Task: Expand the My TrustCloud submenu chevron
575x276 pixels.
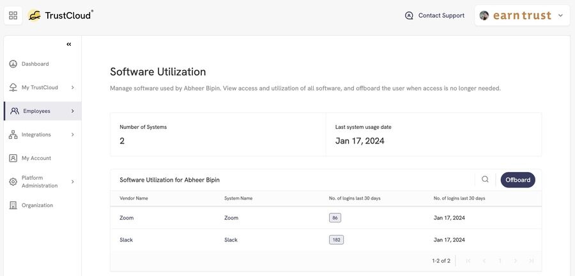Action: (x=73, y=87)
